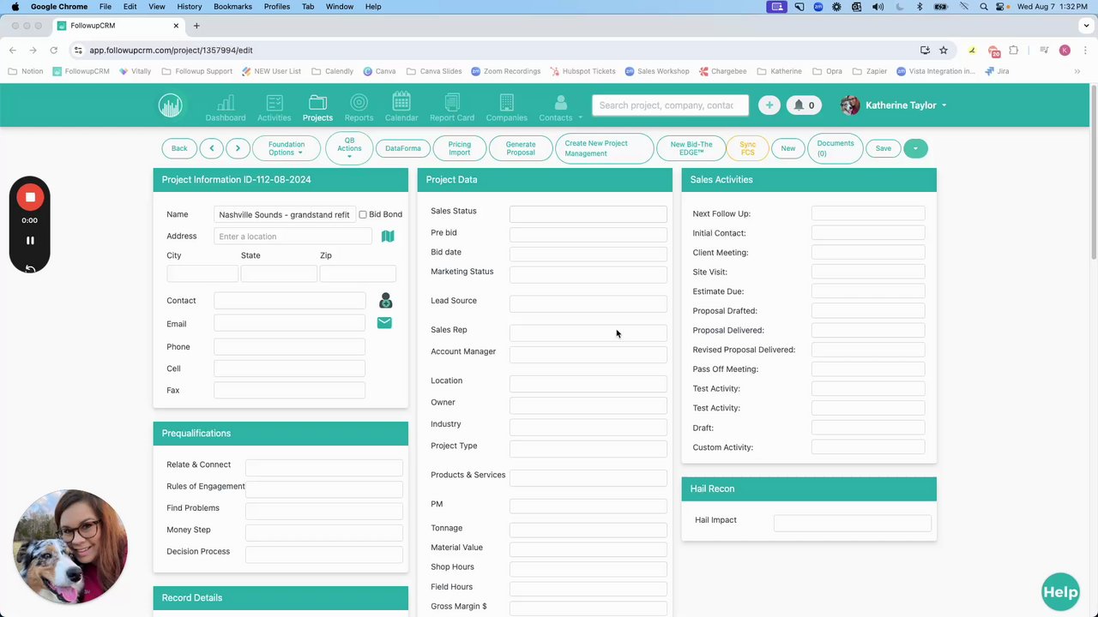This screenshot has height=617, width=1098.
Task: Open the Dashboard nav icon
Action: point(226,107)
